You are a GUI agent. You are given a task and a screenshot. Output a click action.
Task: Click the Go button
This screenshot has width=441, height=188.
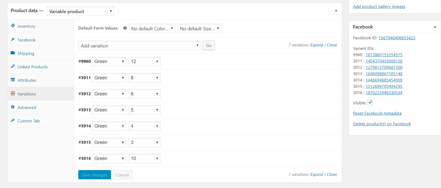(209, 45)
